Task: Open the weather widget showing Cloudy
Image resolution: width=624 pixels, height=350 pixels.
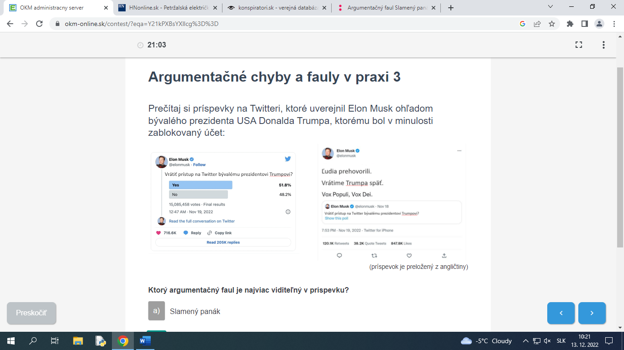Action: [487, 341]
